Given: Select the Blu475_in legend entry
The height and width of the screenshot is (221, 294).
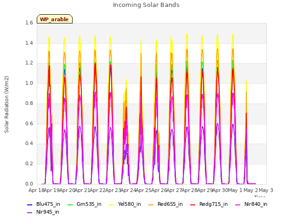Looking at the screenshot, I should [x=44, y=204].
